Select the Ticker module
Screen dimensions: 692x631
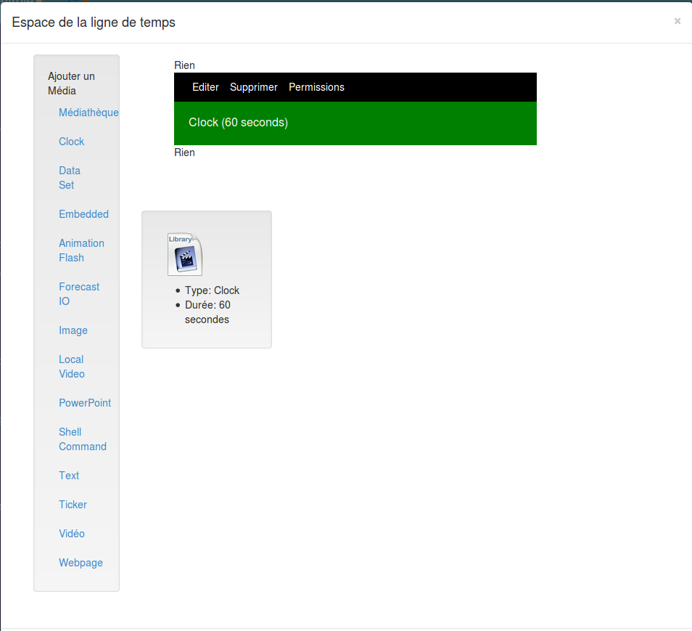coord(73,505)
